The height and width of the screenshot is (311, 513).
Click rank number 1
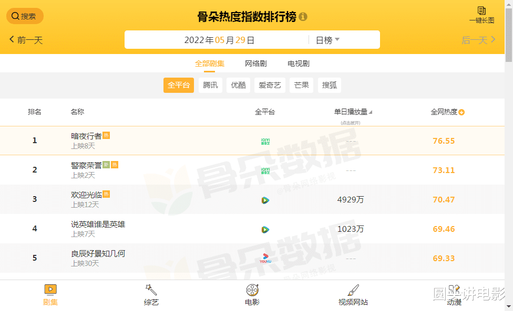coord(35,141)
